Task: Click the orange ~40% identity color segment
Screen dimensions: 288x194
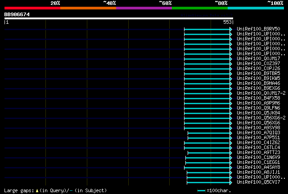Action: [x=88, y=8]
